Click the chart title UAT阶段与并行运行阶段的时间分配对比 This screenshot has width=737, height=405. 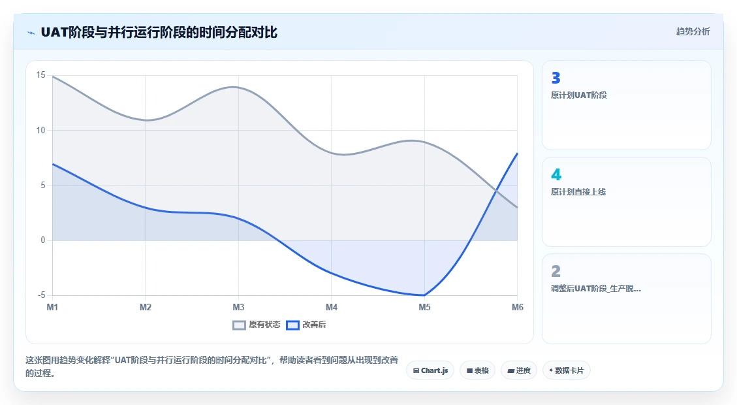[x=159, y=33]
